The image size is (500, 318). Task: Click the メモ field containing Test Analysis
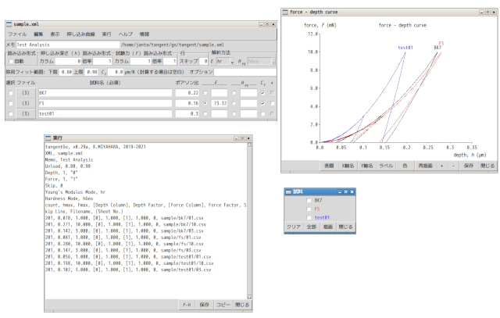pyautogui.click(x=68, y=45)
